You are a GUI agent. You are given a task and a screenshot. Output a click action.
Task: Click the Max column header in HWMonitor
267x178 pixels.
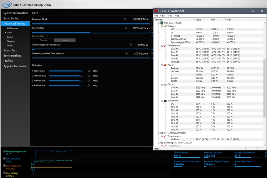coord(233,20)
